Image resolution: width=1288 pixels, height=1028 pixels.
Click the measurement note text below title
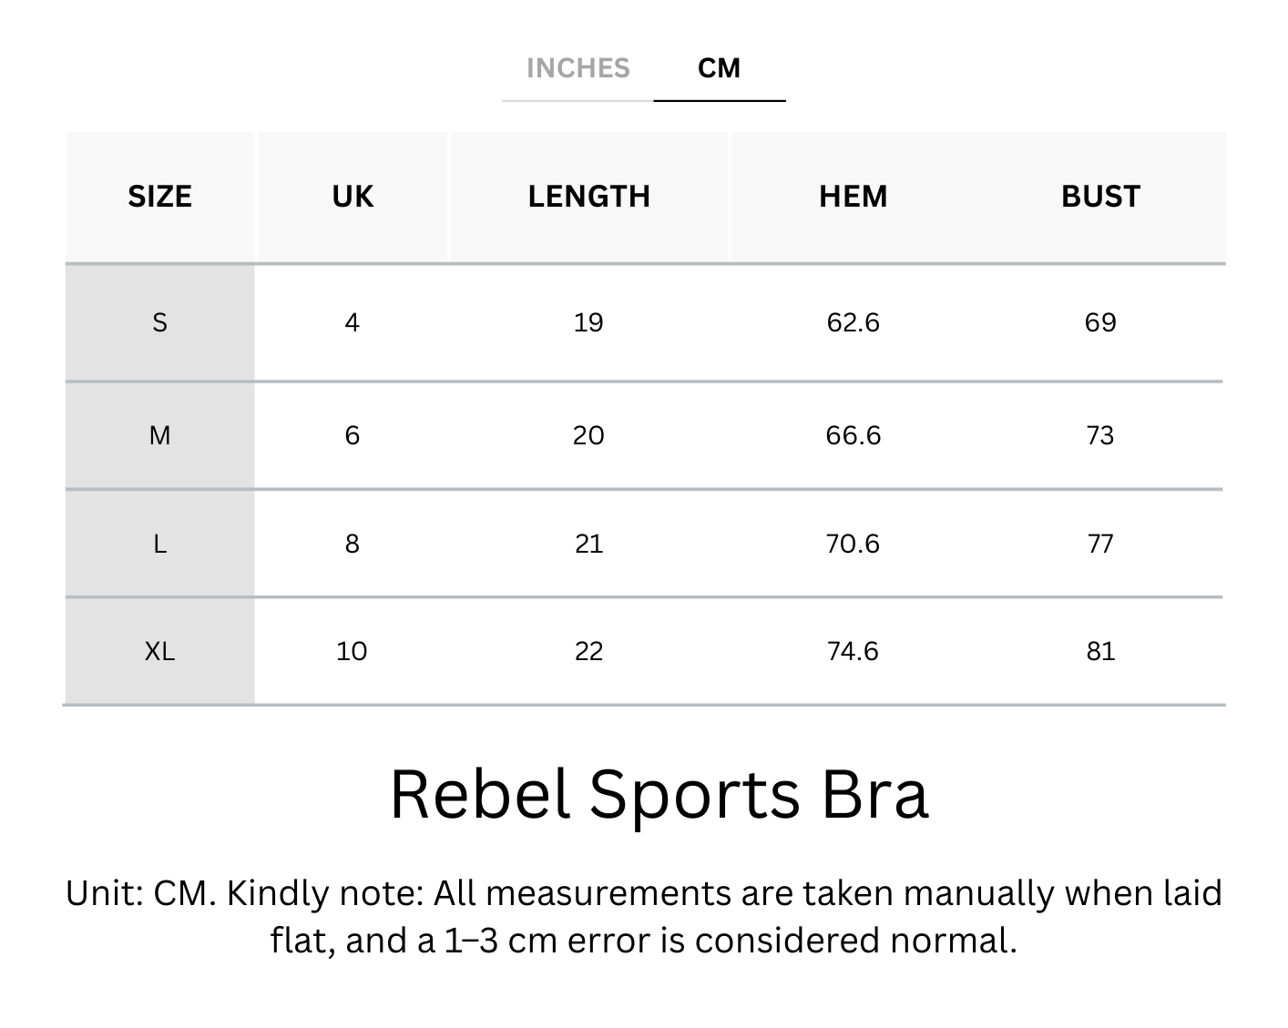644,916
